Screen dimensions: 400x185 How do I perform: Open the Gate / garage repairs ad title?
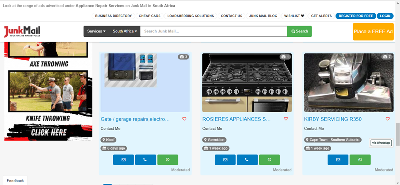point(135,119)
